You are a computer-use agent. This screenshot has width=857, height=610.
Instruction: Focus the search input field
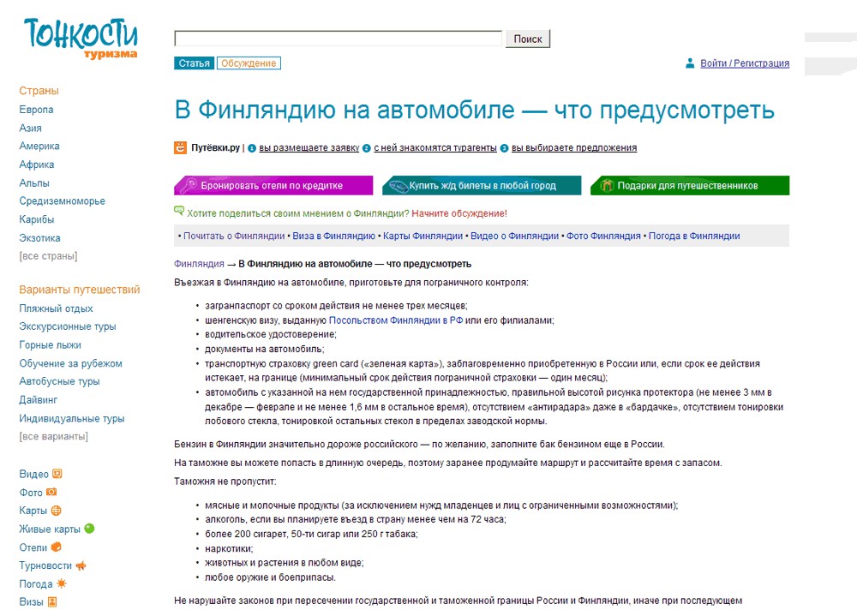(x=338, y=39)
